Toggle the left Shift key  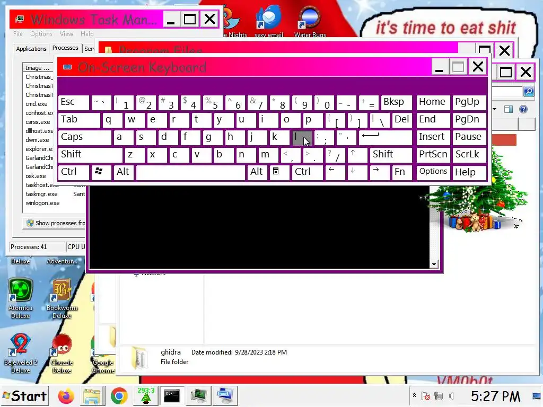pos(90,155)
